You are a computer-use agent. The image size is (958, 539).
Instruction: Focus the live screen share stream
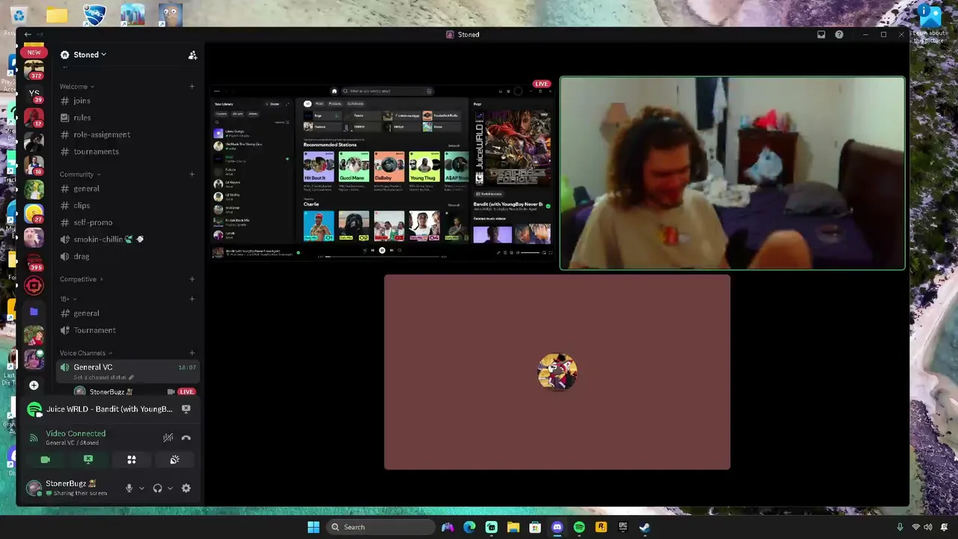click(x=382, y=174)
